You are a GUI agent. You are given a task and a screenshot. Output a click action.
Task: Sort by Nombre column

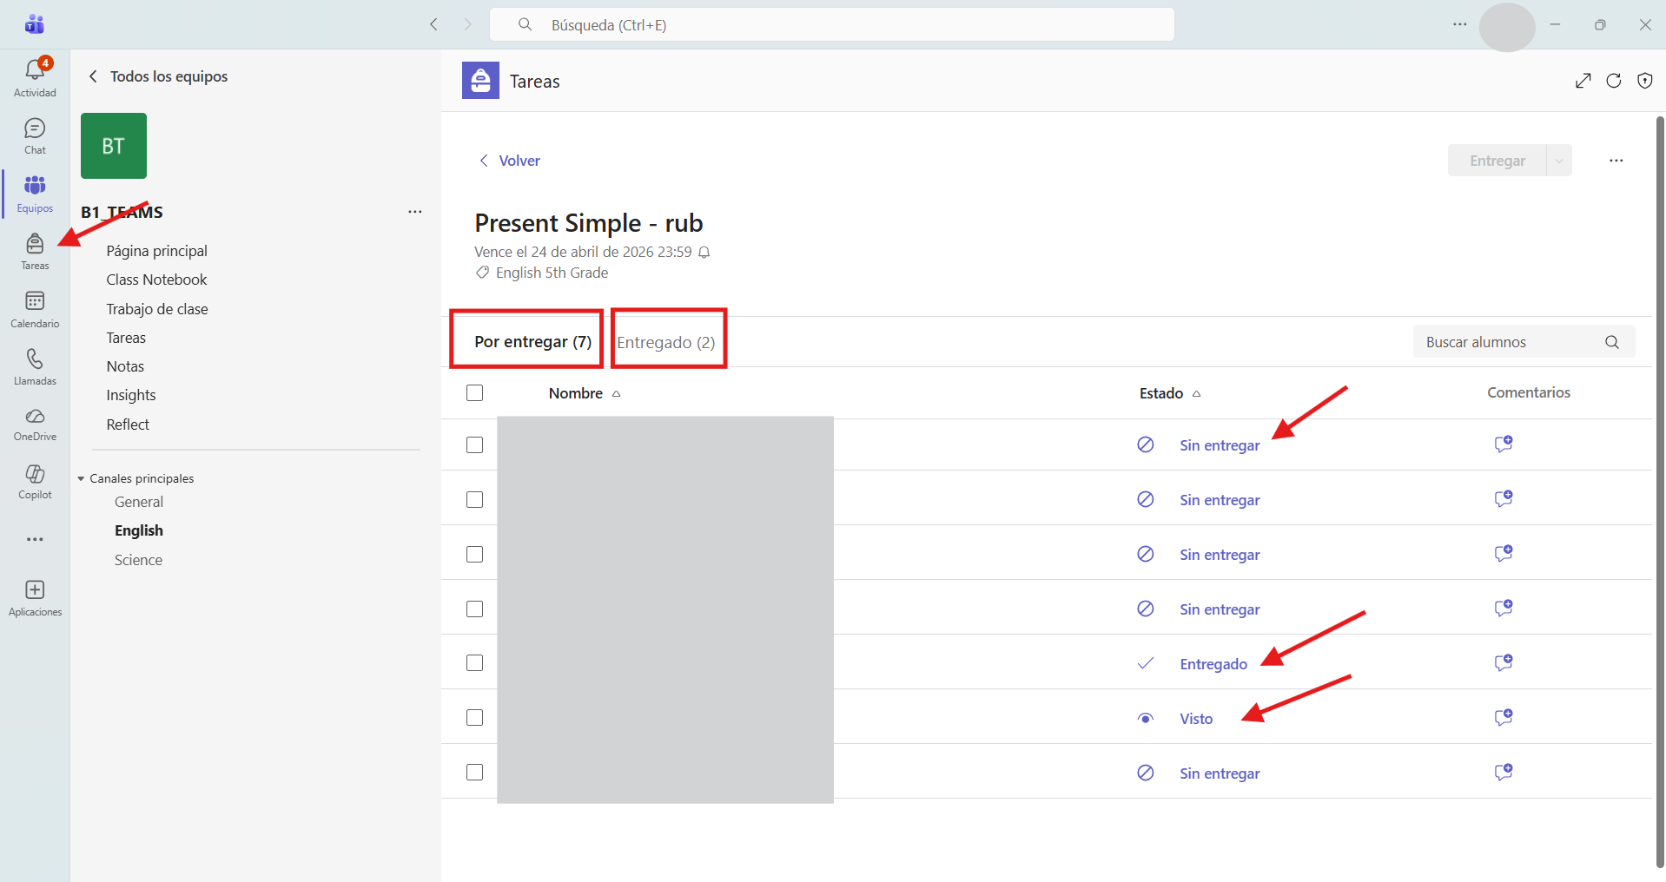pos(585,393)
